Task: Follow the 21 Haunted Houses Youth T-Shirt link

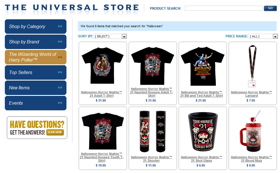Action: click(102, 157)
